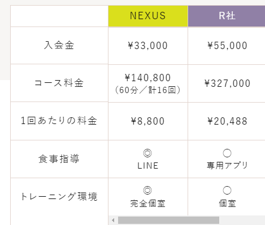The height and width of the screenshot is (225, 265).
Task: Click the per-session price ¥20,488
Action: pos(227,121)
